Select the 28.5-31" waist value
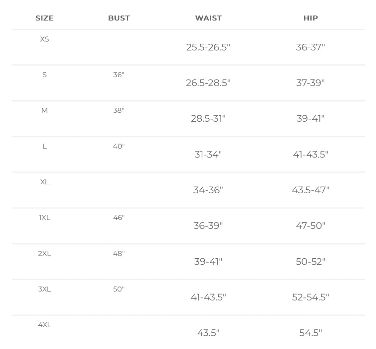 click(x=208, y=119)
